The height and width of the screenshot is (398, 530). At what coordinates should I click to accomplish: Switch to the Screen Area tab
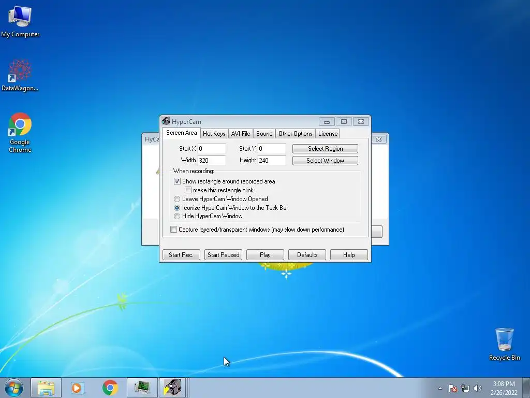pyautogui.click(x=181, y=133)
